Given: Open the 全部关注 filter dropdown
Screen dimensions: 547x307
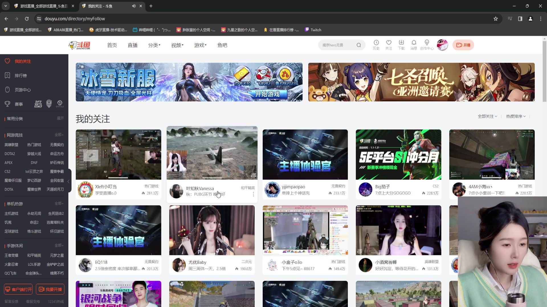Looking at the screenshot, I should pos(487,117).
